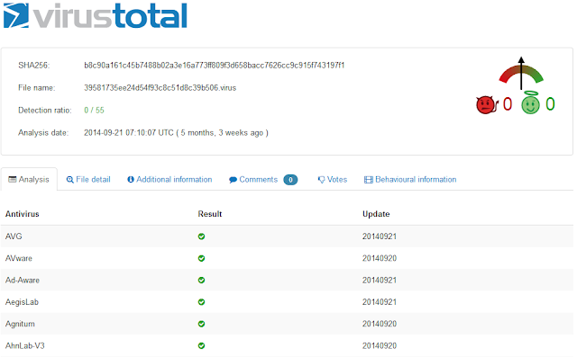Click the community score gauge
The height and width of the screenshot is (357, 577).
point(521,74)
